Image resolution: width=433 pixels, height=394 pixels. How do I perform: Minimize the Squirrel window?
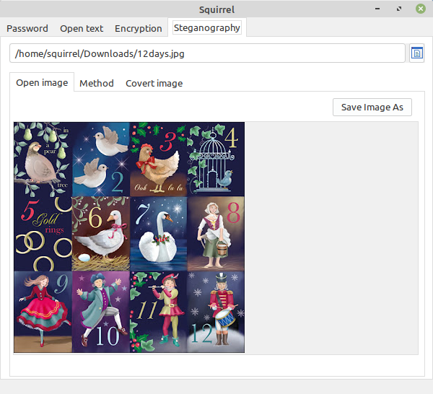tap(377, 9)
